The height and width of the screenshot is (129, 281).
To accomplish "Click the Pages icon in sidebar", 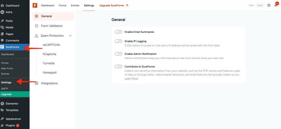I will 2,34.
